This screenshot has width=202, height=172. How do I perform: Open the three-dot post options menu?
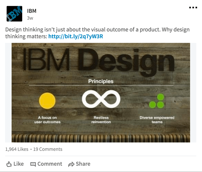coord(193,8)
